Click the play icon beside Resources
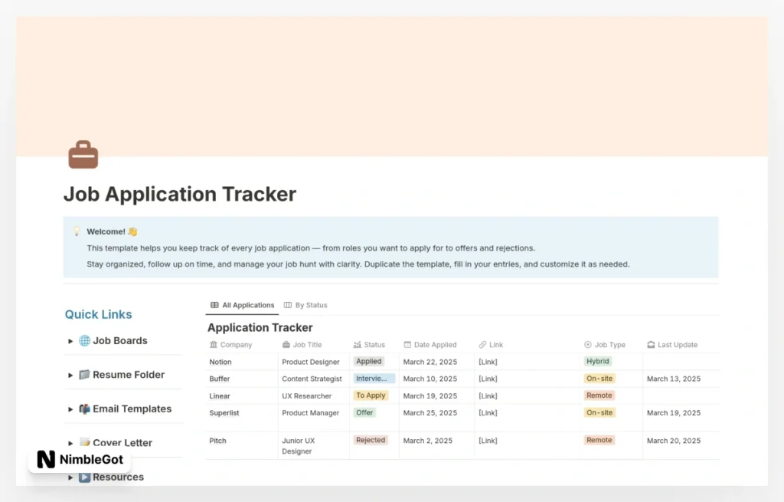784x502 pixels. pyautogui.click(x=84, y=477)
